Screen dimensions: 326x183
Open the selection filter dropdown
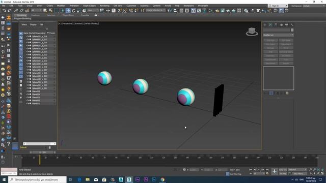[x=36, y=10]
